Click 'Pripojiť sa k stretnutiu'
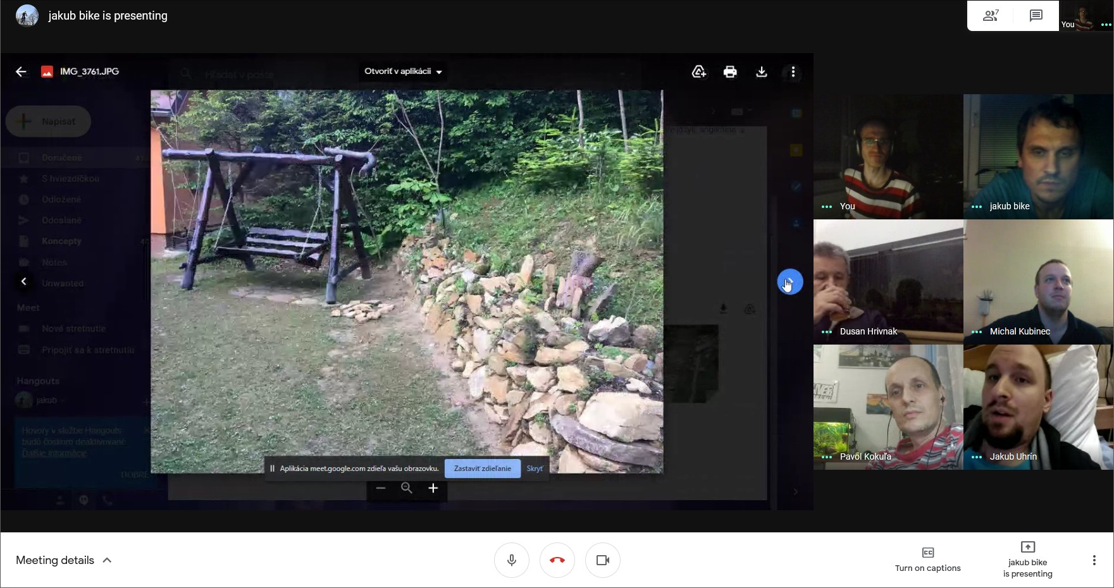This screenshot has width=1114, height=588. click(x=88, y=350)
